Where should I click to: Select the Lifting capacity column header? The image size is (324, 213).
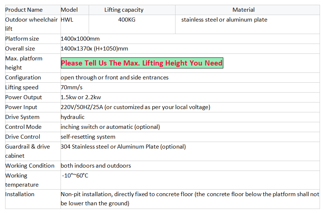click(x=124, y=10)
